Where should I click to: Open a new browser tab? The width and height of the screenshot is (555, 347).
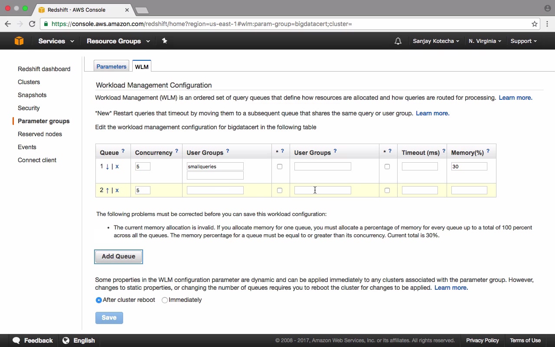pyautogui.click(x=142, y=10)
